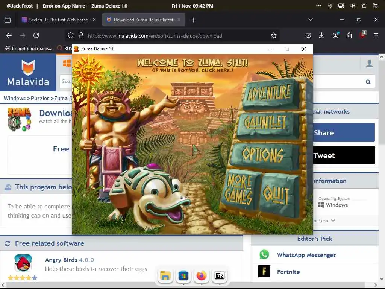Click Import bookmarks in bookmarks bar
Screen dimensions: 385x289
29,49
